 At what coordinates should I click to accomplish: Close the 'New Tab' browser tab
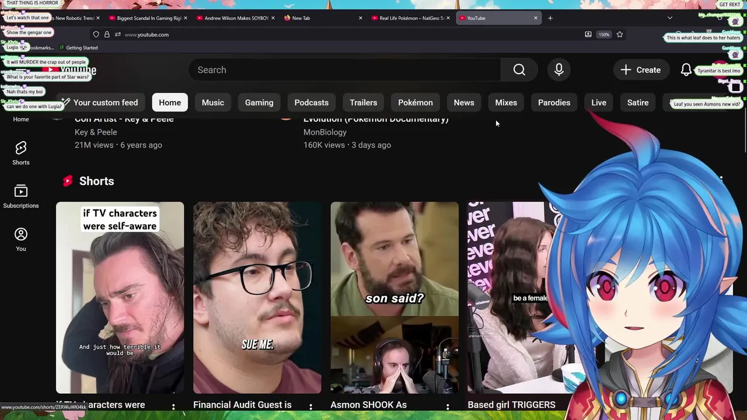[x=361, y=18]
